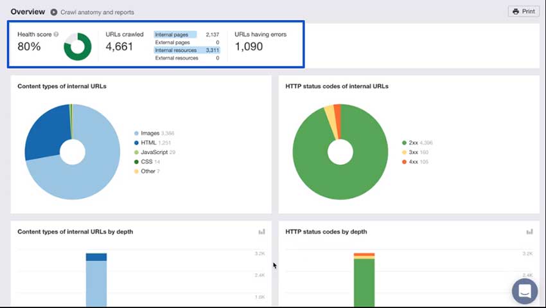This screenshot has height=308, width=546.
Task: Click the 4,661 URLs crawled value
Action: 119,46
